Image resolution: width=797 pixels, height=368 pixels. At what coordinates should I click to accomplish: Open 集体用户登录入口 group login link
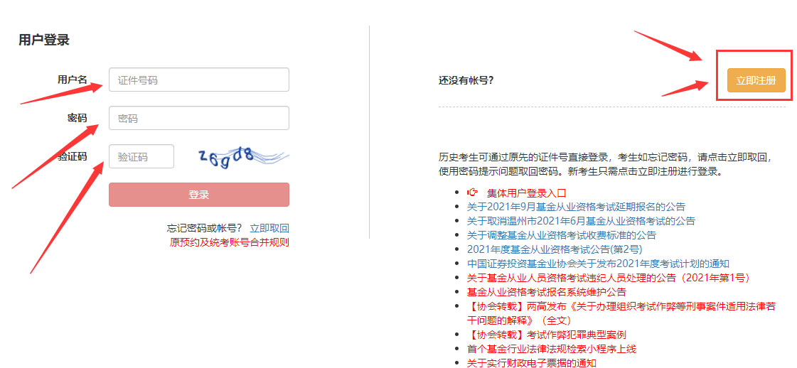(x=526, y=193)
